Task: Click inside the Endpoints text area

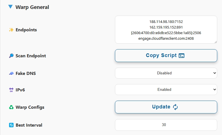Action: [x=166, y=30]
